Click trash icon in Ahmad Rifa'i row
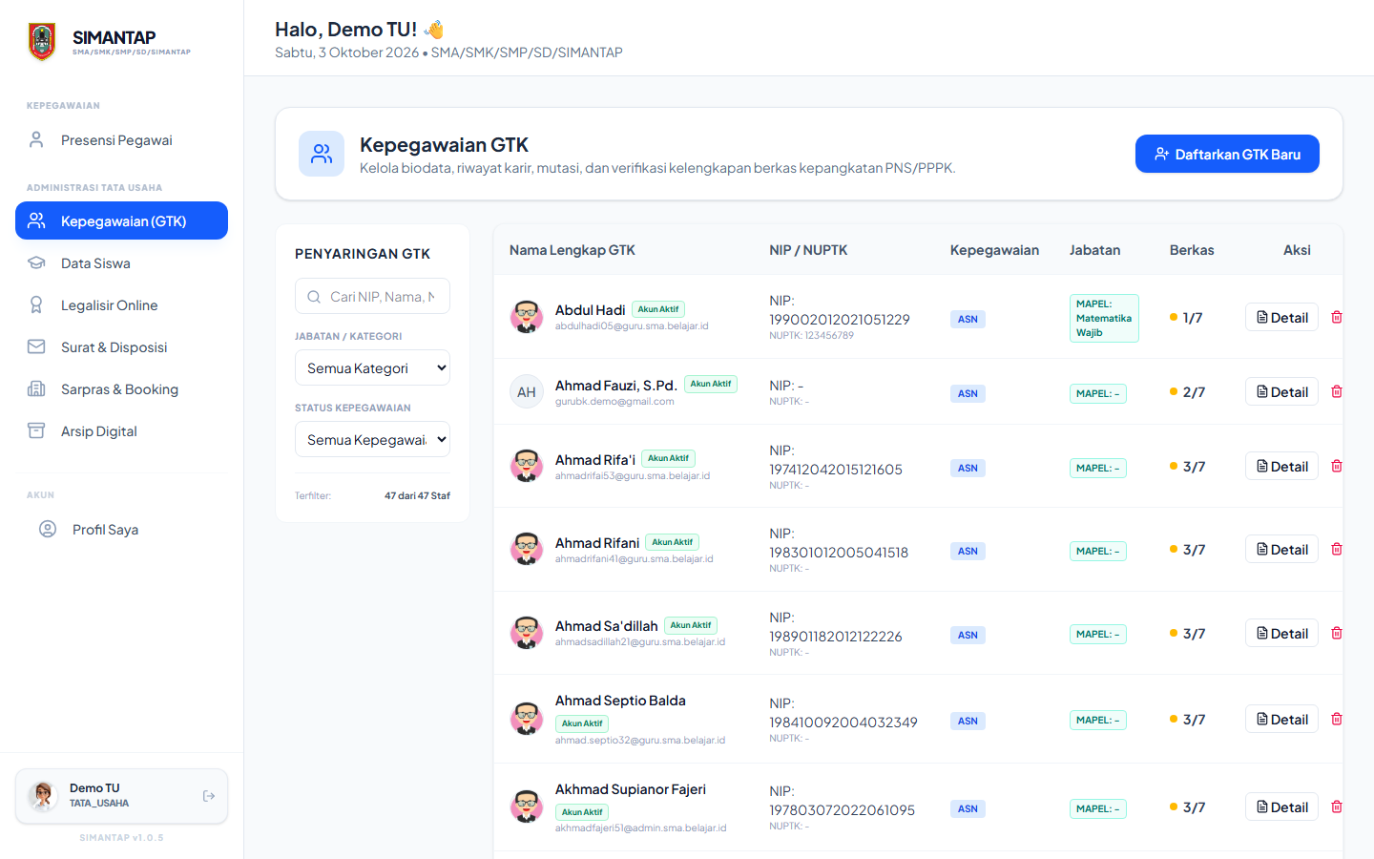Screen dimensions: 1374x859 click(1337, 466)
